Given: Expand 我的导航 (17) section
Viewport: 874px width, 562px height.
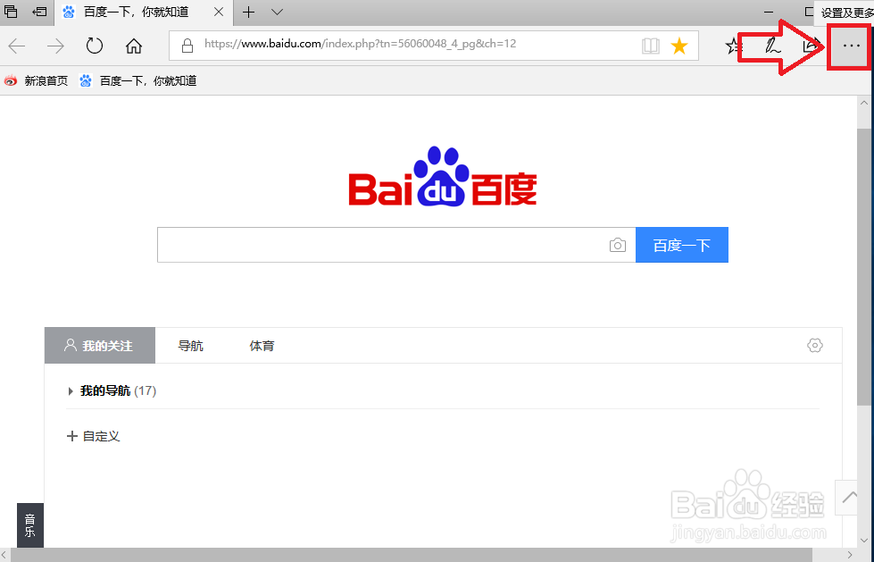Looking at the screenshot, I should (112, 390).
